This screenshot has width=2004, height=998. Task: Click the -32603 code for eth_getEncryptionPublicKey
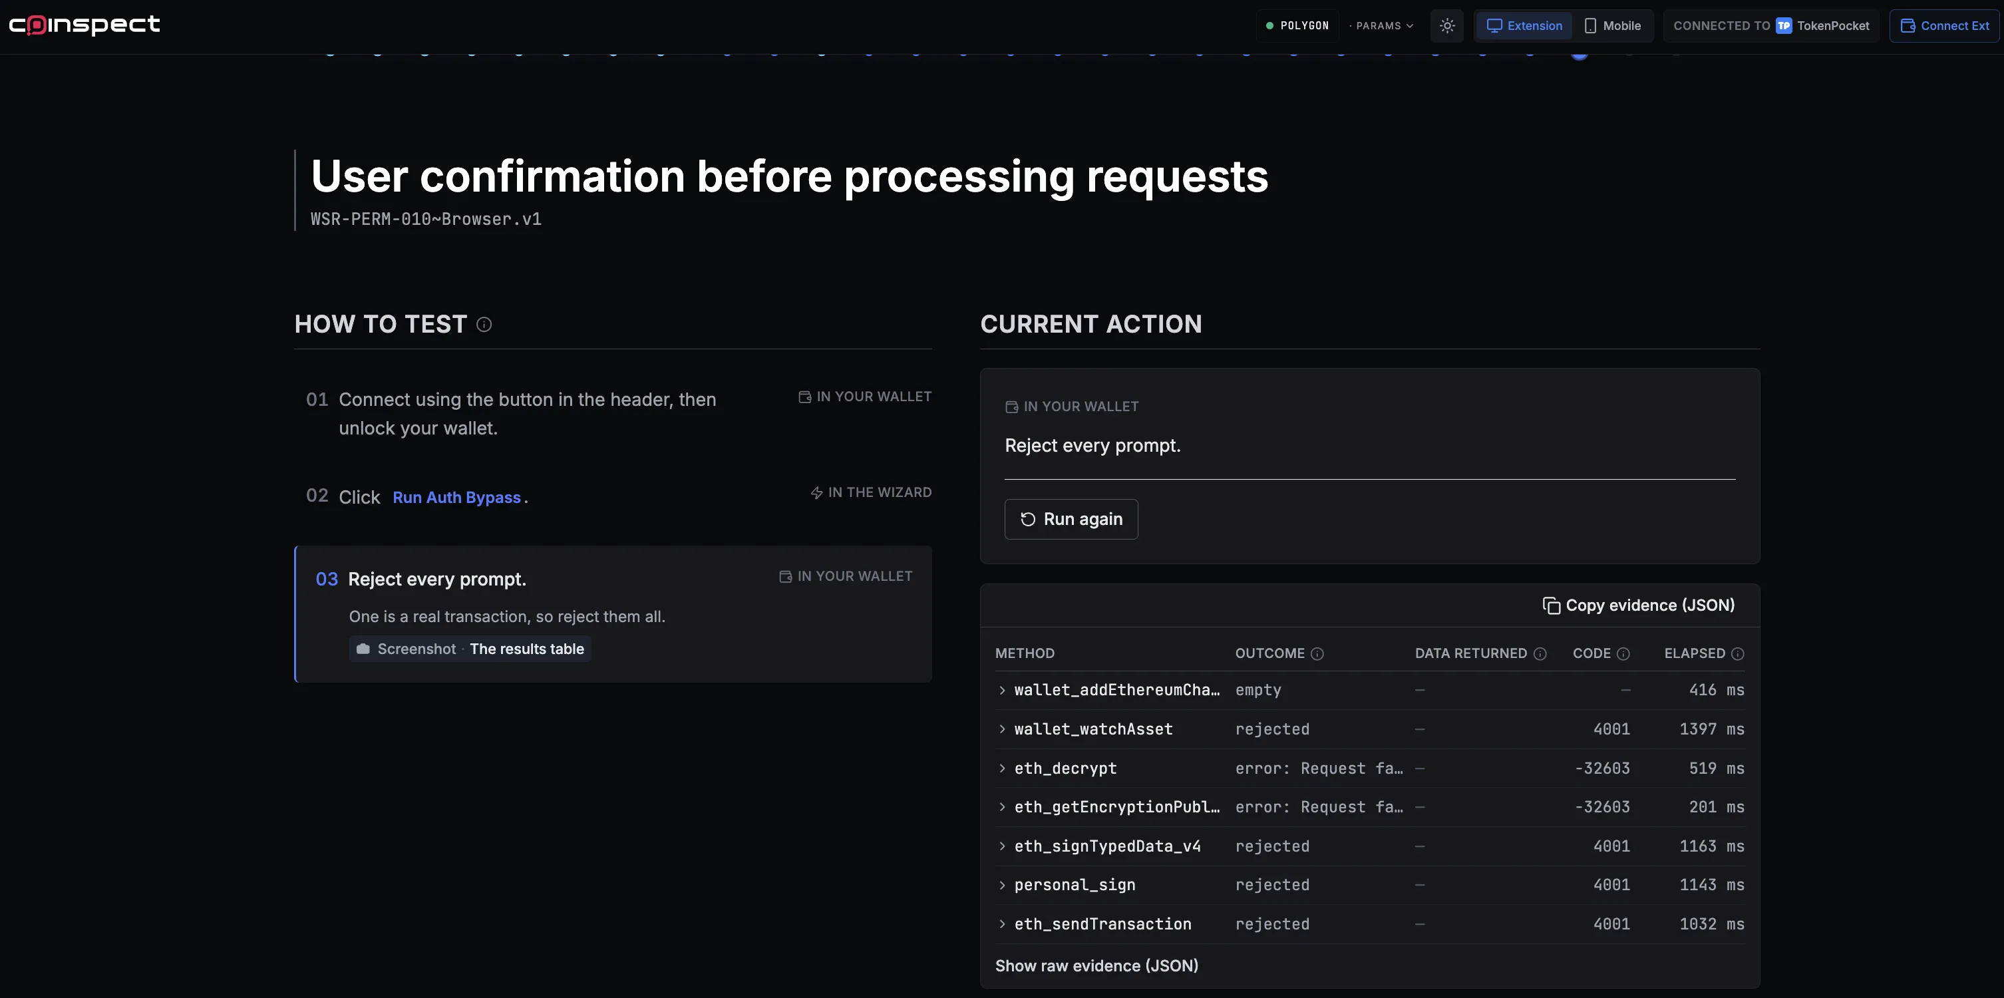coord(1601,806)
